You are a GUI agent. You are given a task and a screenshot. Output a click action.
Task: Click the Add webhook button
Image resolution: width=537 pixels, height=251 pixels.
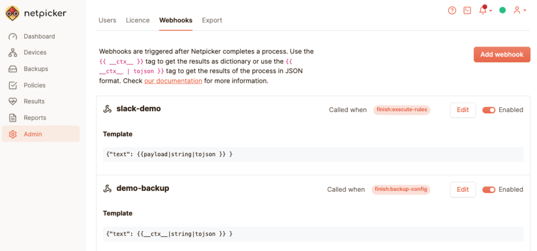click(501, 54)
